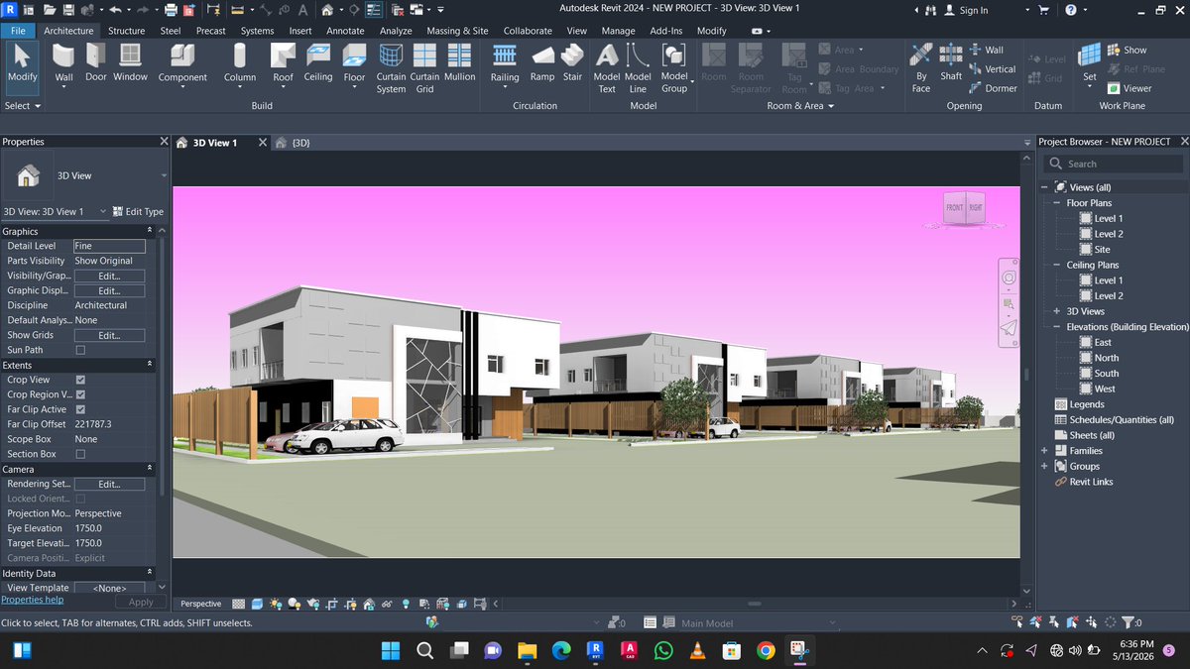This screenshot has width=1190, height=669.
Task: Click the Ceiling tool
Action: pyautogui.click(x=318, y=62)
